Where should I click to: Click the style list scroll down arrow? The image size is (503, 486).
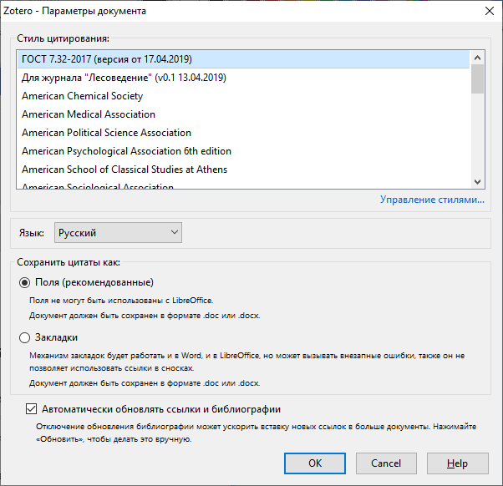[477, 182]
